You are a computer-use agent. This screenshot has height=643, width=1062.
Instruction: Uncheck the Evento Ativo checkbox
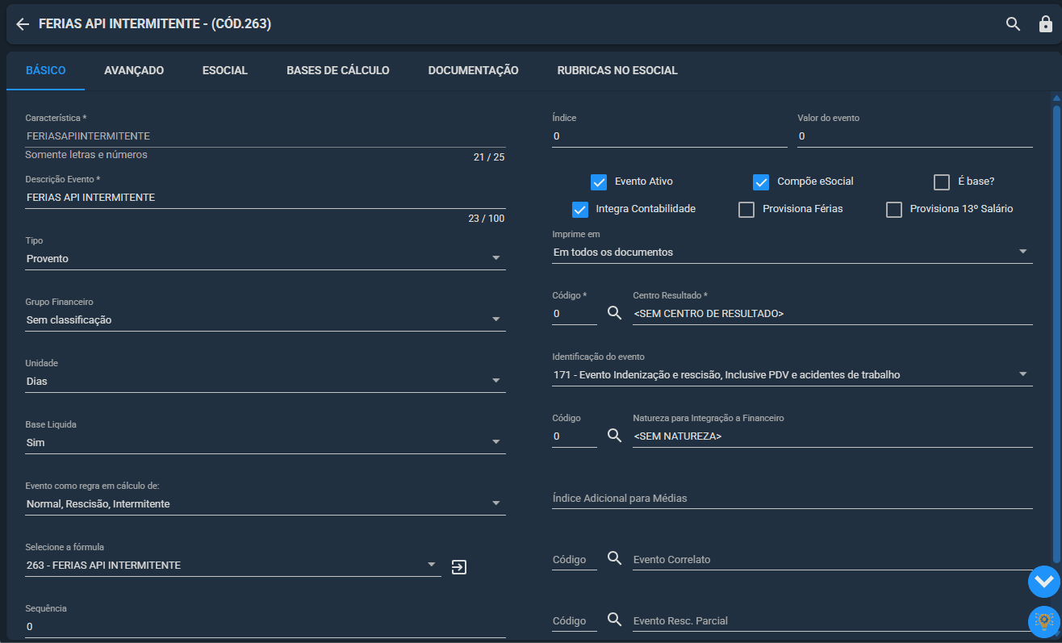pyautogui.click(x=599, y=182)
